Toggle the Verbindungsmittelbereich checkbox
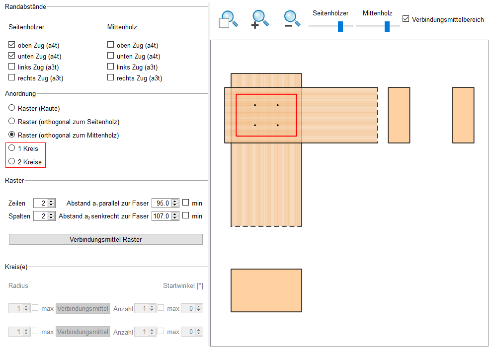Screen dimensions: 490x349 pos(406,19)
